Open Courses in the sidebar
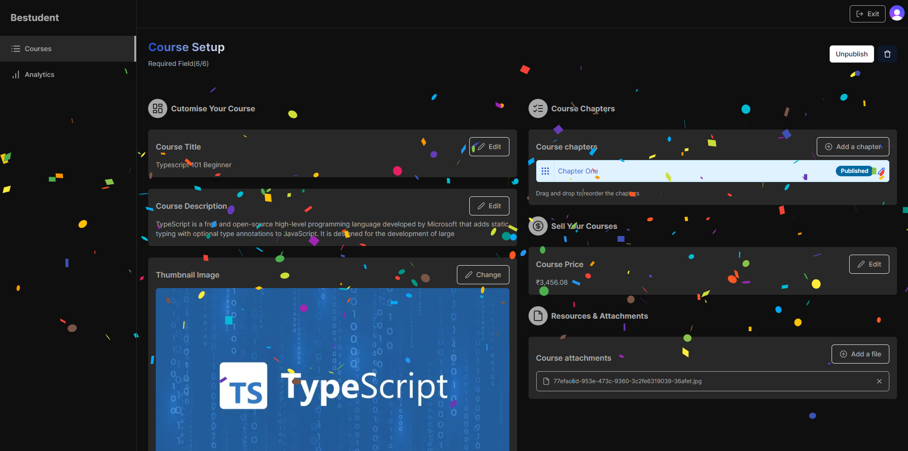Screen dimensions: 908x451 click(68, 49)
